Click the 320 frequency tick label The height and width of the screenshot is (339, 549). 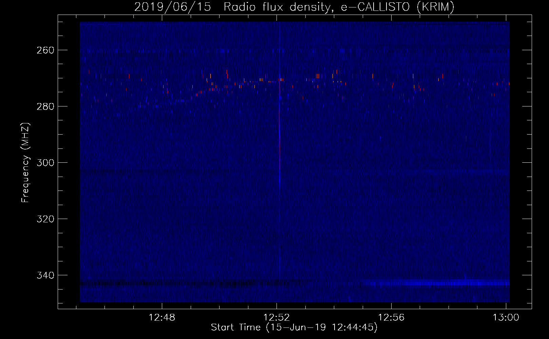point(45,219)
